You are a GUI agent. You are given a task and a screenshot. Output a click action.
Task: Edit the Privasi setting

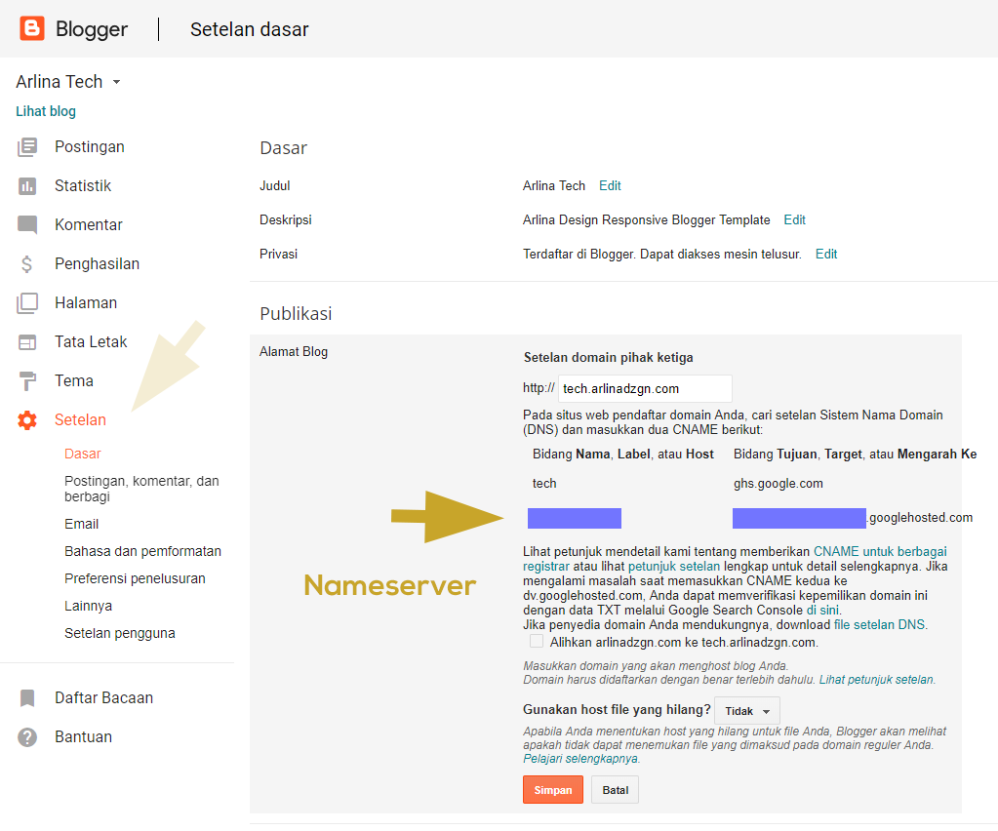826,254
